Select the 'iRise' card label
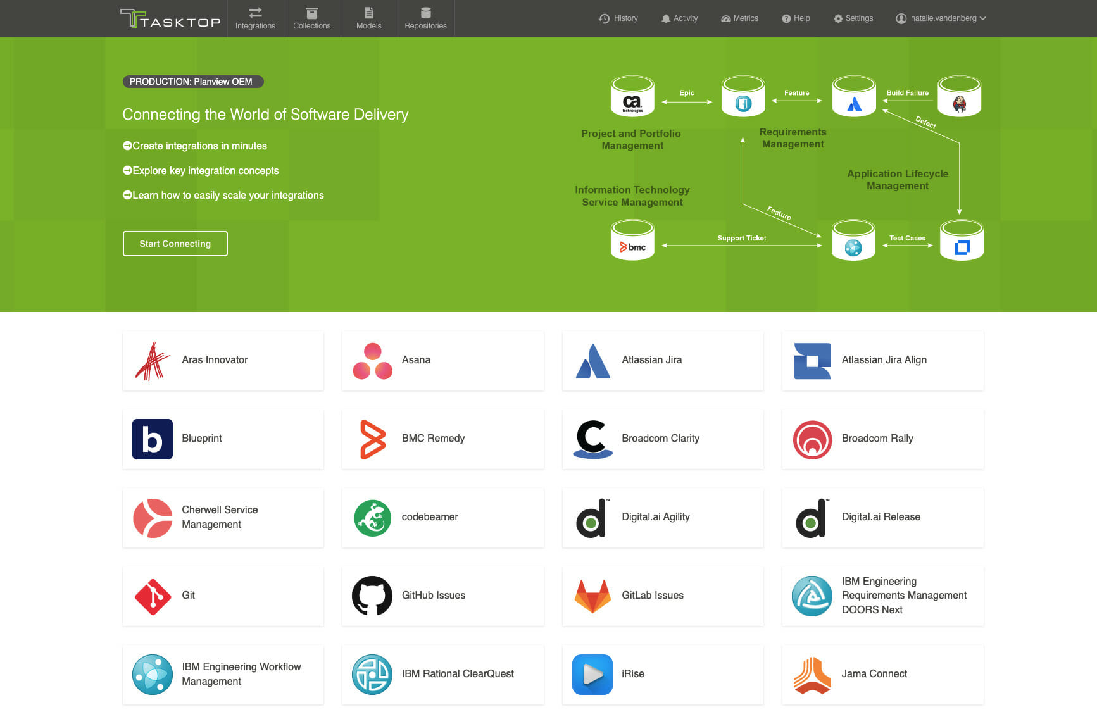The image size is (1097, 712). 633,674
